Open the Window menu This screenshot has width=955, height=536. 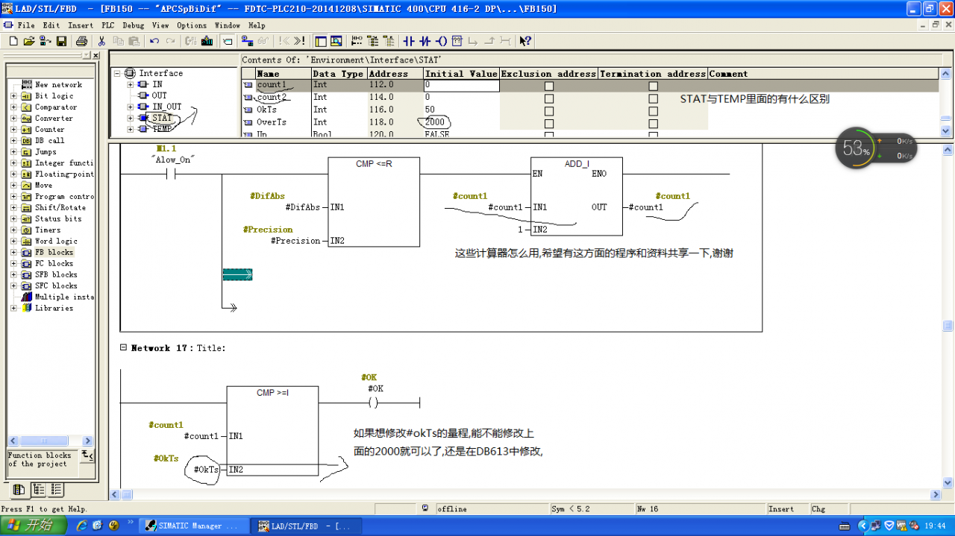pyautogui.click(x=228, y=25)
